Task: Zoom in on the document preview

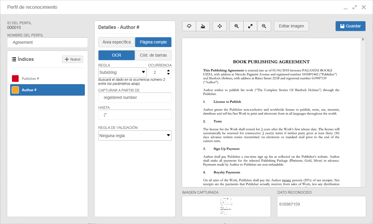Action: (x=237, y=26)
